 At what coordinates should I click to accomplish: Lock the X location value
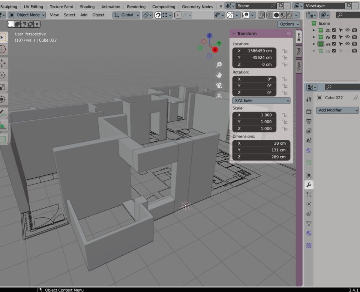[285, 51]
